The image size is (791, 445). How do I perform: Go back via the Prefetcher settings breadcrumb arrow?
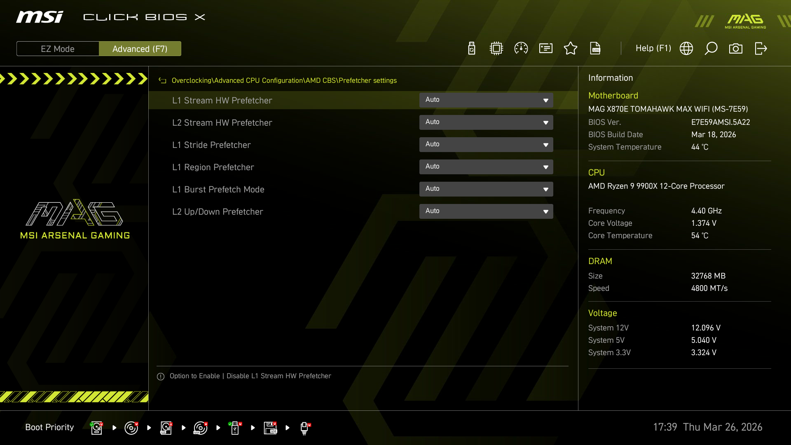162,80
